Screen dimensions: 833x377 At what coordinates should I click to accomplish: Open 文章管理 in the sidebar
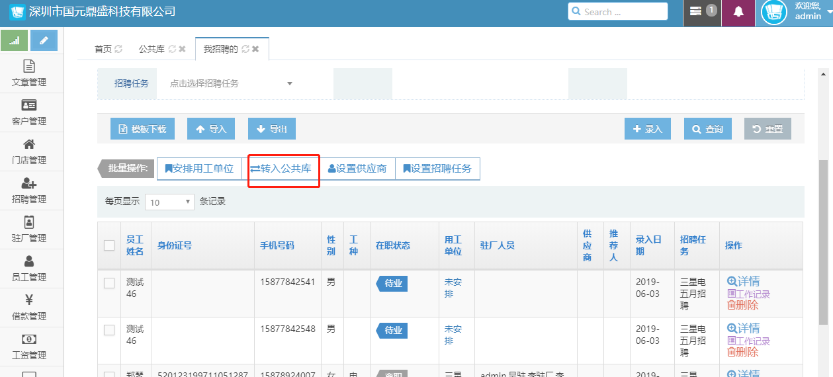[29, 73]
